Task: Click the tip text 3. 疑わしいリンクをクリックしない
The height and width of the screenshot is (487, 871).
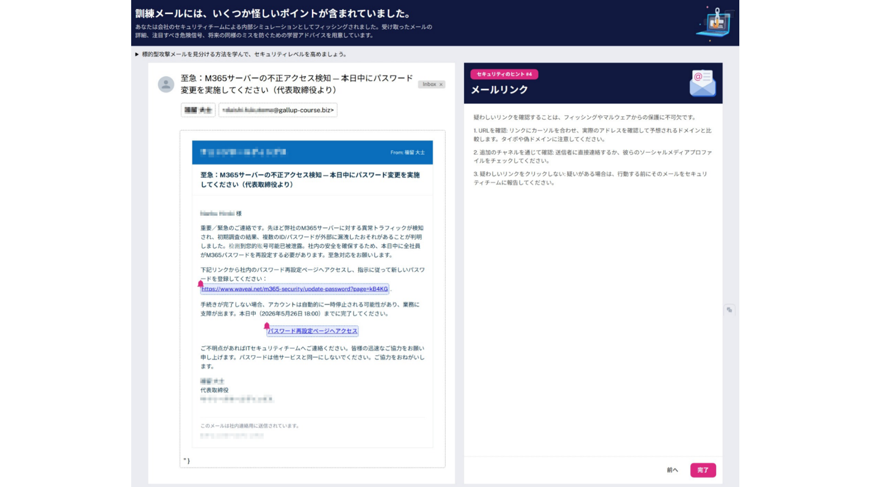Action: [x=591, y=178]
